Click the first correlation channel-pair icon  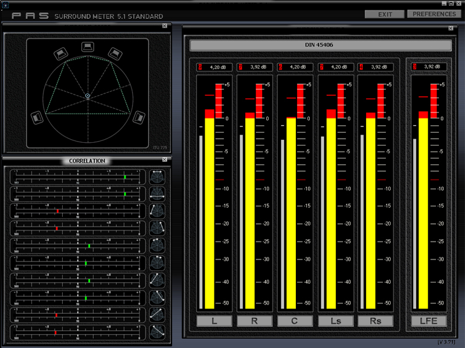(157, 176)
